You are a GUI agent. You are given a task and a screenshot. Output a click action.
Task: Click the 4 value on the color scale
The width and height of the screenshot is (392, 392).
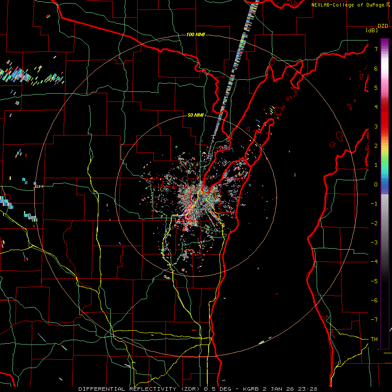point(376,107)
